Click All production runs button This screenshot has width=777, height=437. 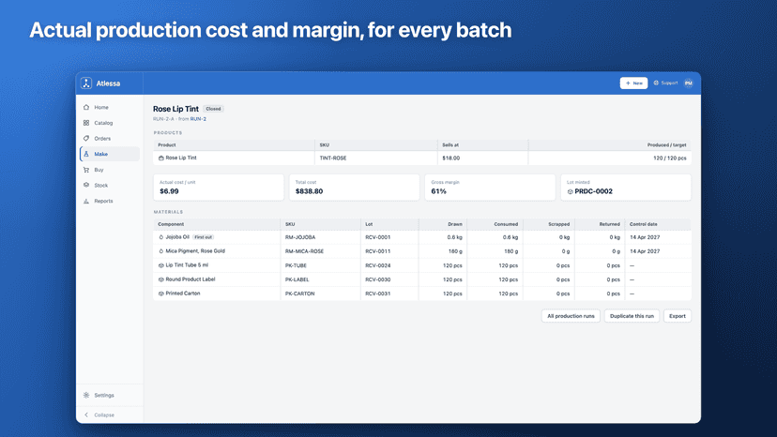(571, 316)
